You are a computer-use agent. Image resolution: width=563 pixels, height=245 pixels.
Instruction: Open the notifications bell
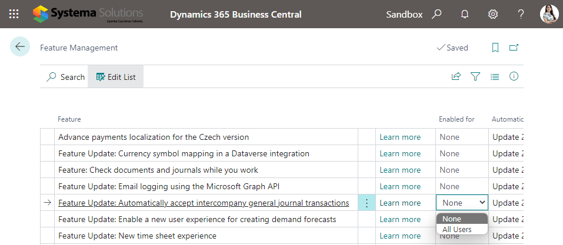(465, 14)
